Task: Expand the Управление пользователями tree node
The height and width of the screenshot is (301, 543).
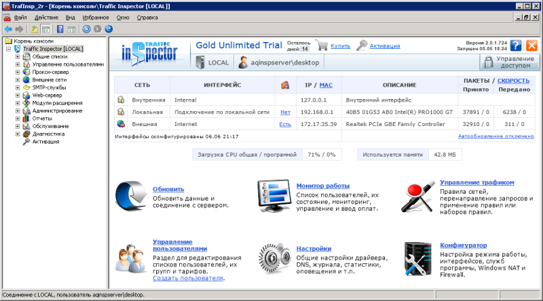Action: pyautogui.click(x=18, y=64)
